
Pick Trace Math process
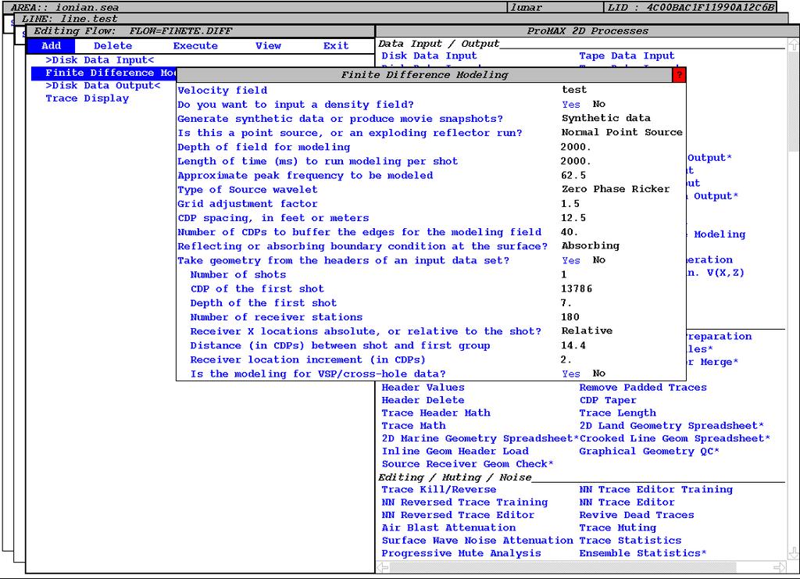coord(413,425)
